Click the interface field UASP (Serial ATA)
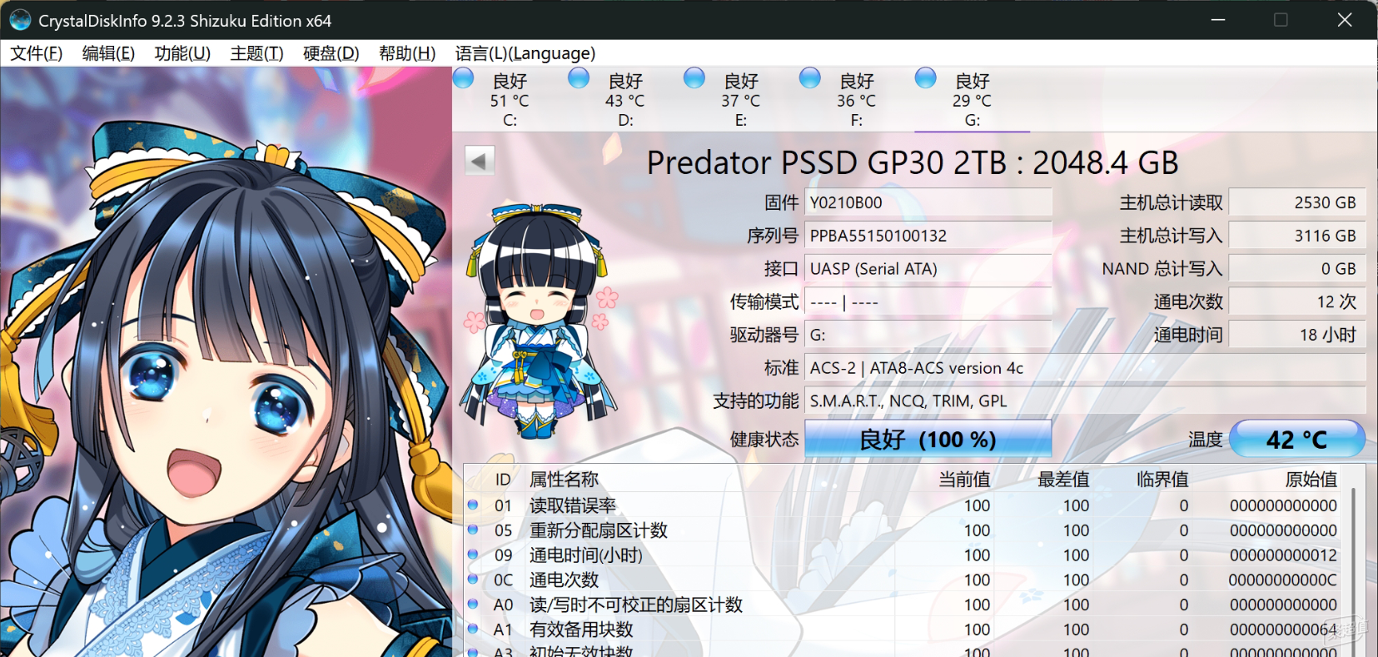Screen dimensions: 1378x657 928,269
